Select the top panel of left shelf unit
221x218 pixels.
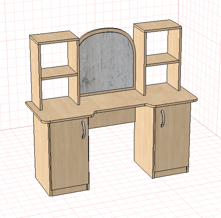[x=54, y=37]
